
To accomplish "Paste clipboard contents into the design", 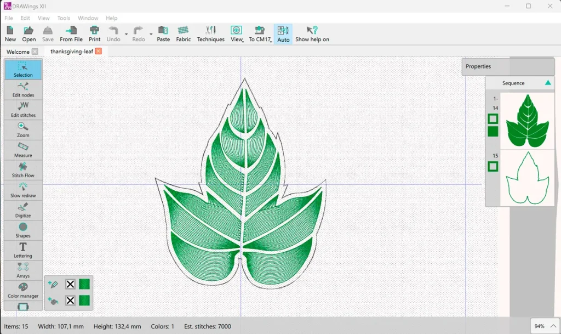I will click(163, 34).
